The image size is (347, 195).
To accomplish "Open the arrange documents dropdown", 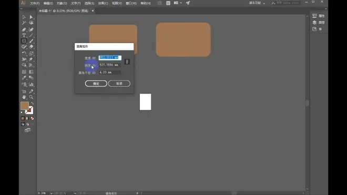I will [178, 3].
